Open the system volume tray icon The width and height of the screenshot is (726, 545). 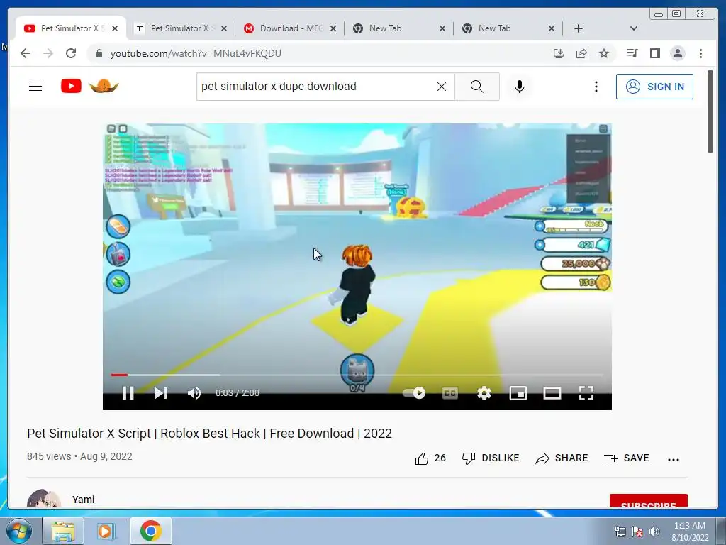654,532
